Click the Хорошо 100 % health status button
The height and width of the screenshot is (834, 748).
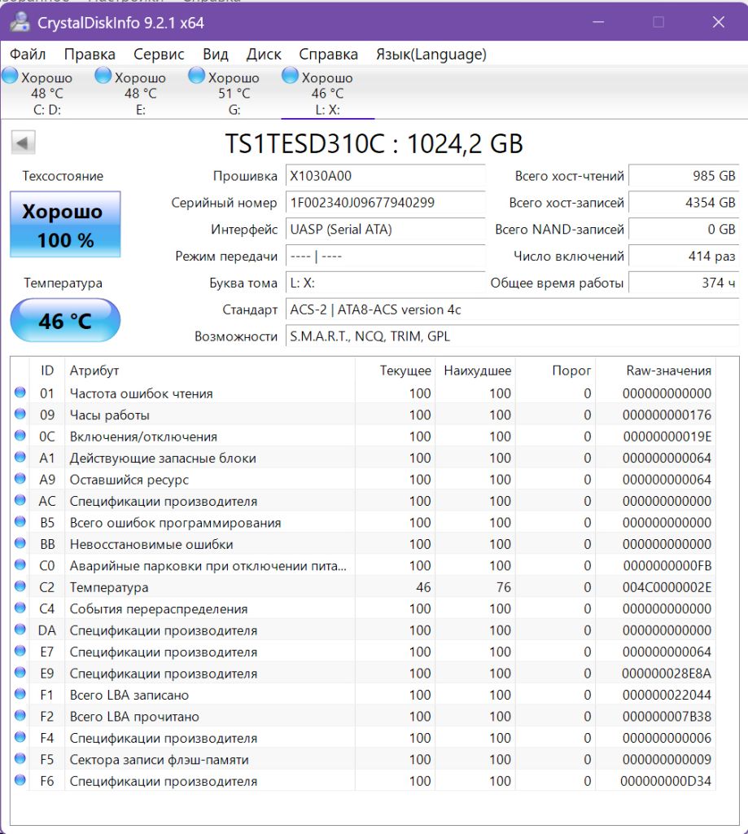[65, 225]
